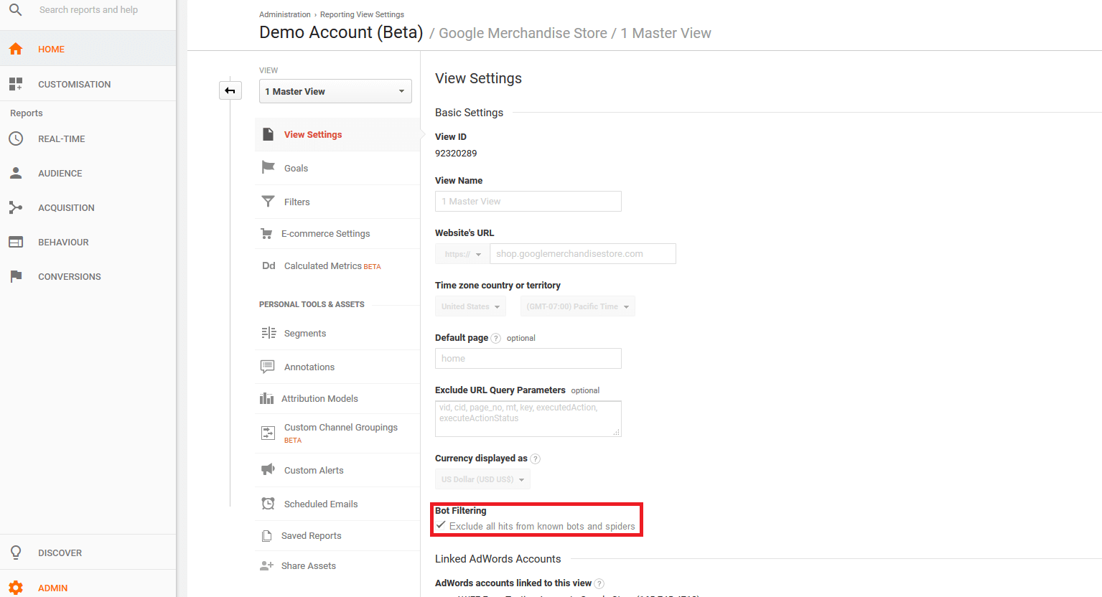Open Calculated Metrics link

[x=323, y=265]
